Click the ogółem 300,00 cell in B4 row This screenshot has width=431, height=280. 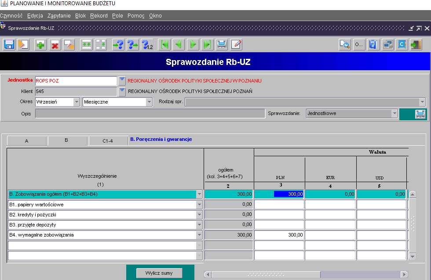tap(229, 235)
